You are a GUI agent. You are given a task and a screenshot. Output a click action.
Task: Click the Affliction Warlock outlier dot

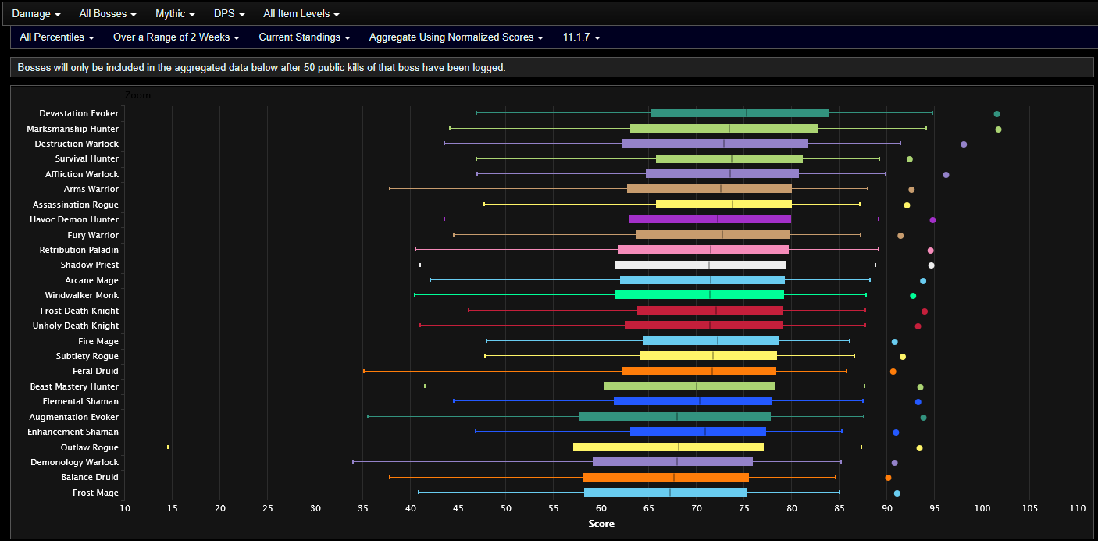pyautogui.click(x=946, y=175)
